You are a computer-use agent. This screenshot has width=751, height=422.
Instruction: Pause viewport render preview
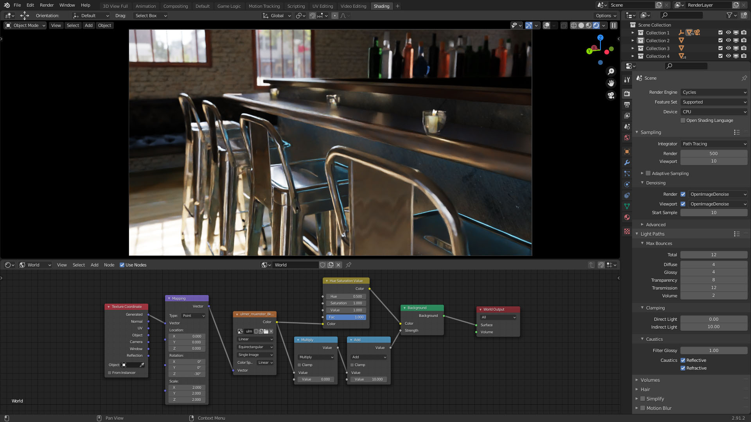614,25
